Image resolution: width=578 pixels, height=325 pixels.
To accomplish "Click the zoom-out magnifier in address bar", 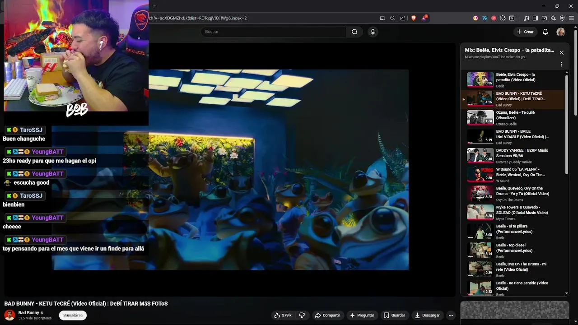I will (x=392, y=18).
